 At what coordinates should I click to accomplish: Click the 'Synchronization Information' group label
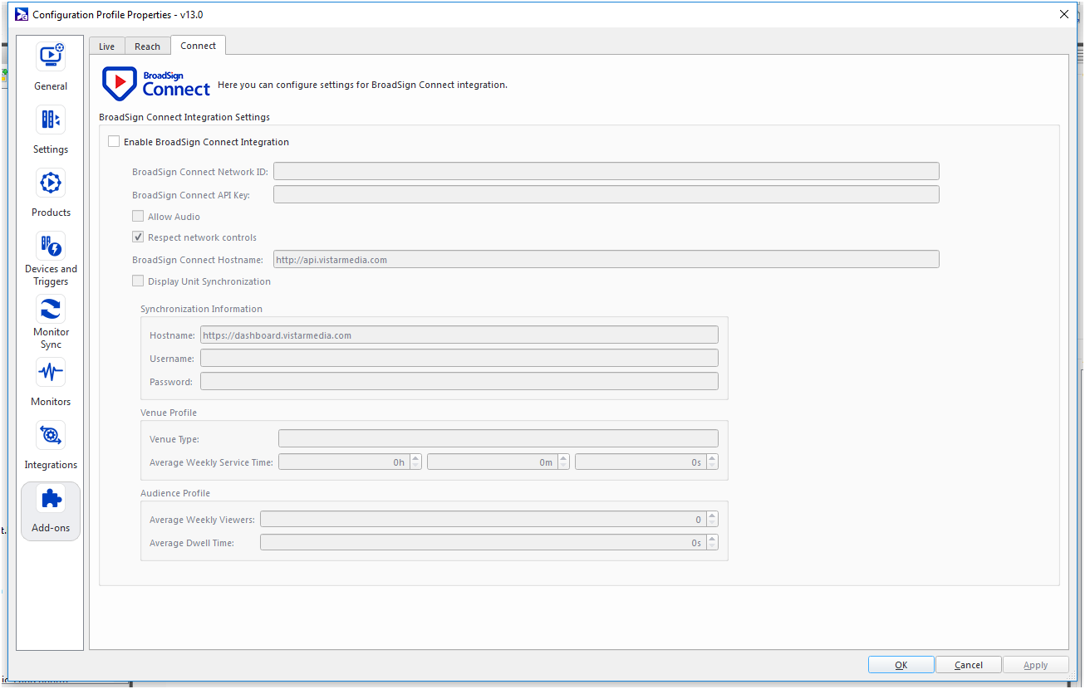[201, 309]
